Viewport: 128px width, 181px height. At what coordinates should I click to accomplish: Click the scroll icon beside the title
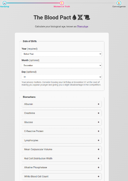(87, 17)
